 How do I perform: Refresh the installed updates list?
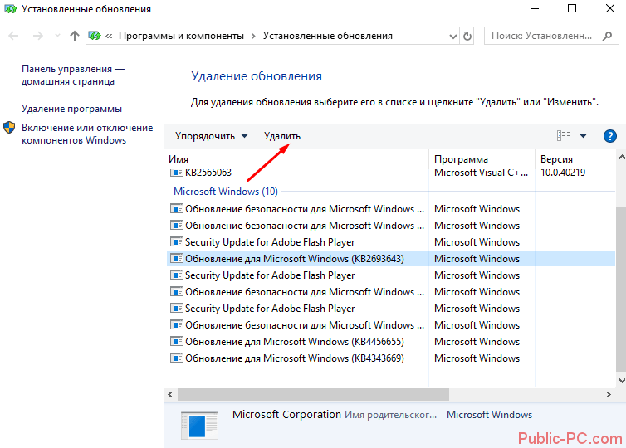pos(467,37)
